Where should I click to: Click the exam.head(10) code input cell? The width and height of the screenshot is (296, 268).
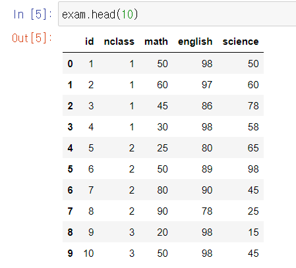[177, 14]
